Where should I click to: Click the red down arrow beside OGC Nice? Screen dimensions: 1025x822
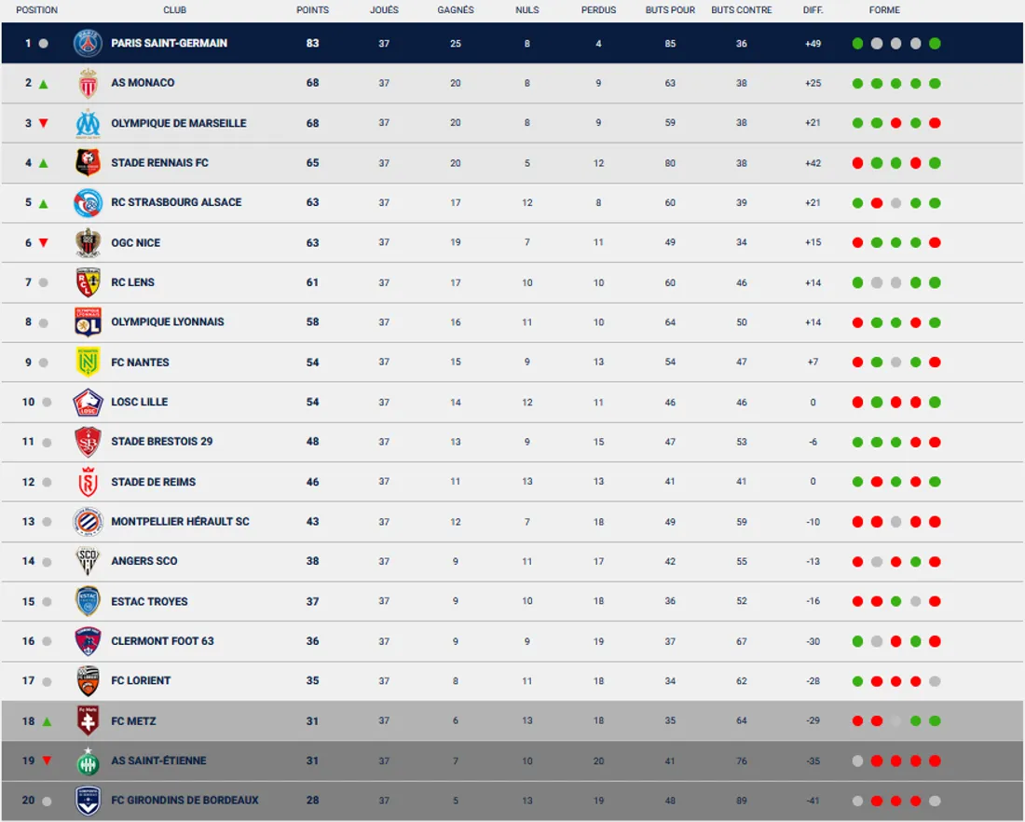44,243
